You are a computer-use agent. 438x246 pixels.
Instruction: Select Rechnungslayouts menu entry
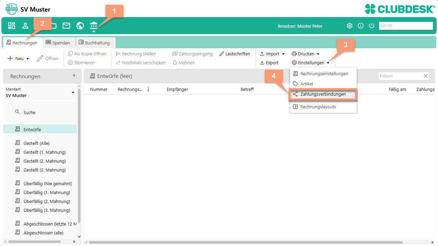(x=323, y=107)
